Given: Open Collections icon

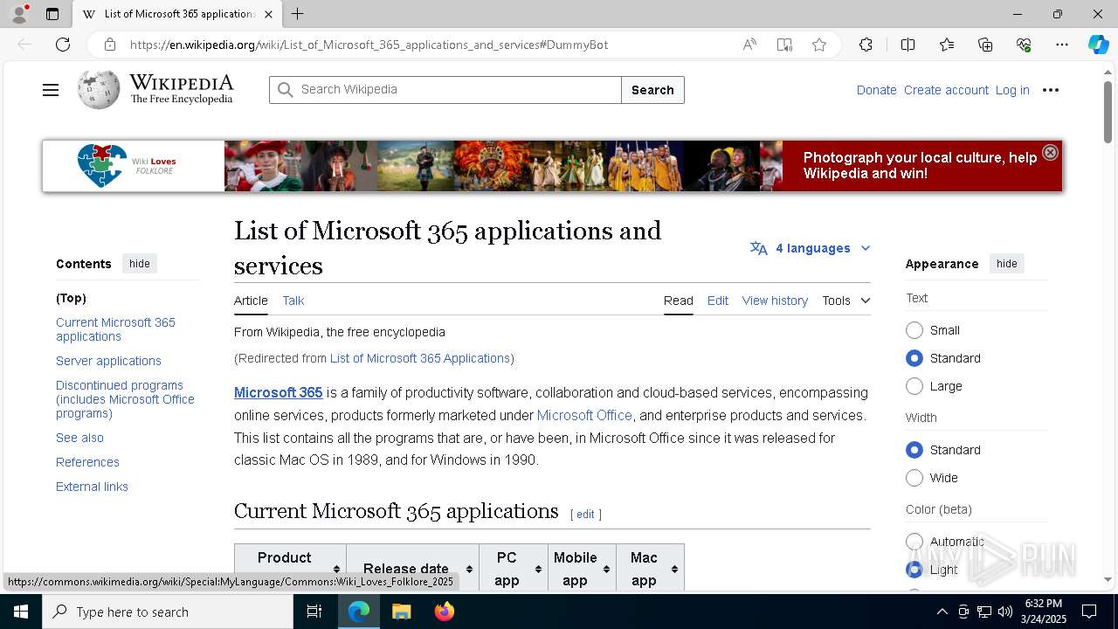Looking at the screenshot, I should click(985, 45).
